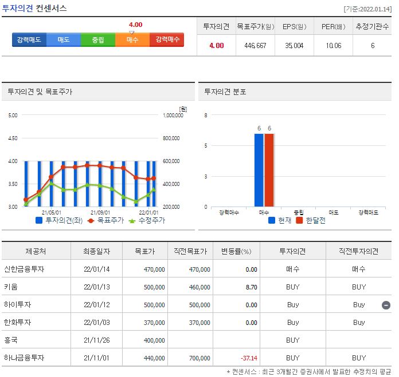This screenshot has width=399, height=377.
Task: Click the last green 수정주가 data point
Action: point(154,189)
